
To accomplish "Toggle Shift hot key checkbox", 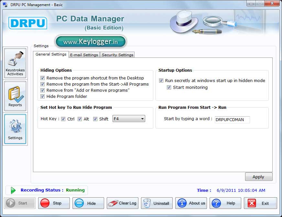I will pyautogui.click(x=95, y=119).
